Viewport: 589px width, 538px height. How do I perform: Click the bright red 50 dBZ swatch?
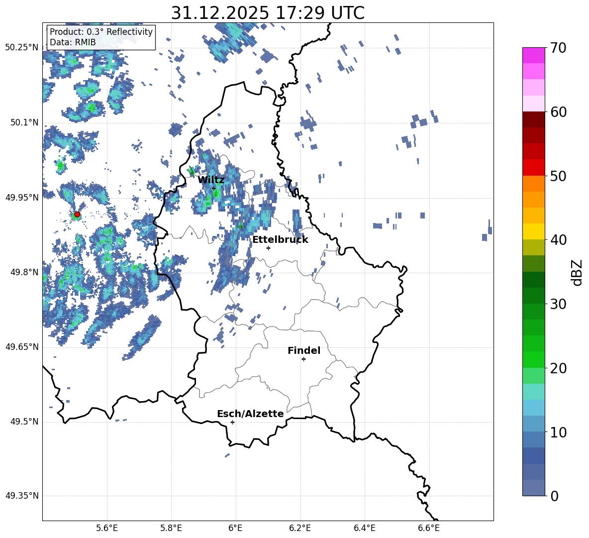533,168
